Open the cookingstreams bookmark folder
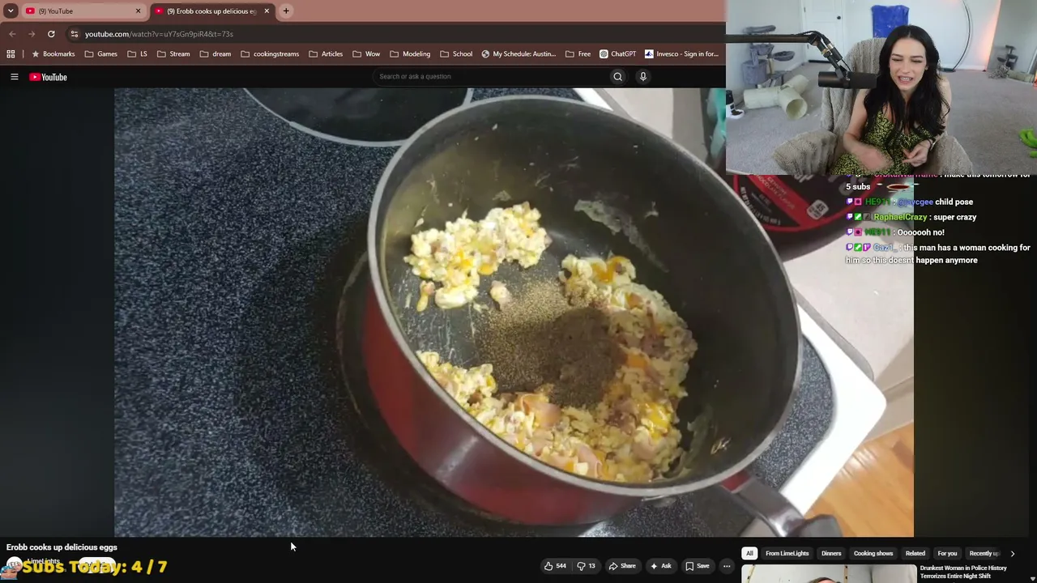Image resolution: width=1037 pixels, height=583 pixels. point(270,54)
